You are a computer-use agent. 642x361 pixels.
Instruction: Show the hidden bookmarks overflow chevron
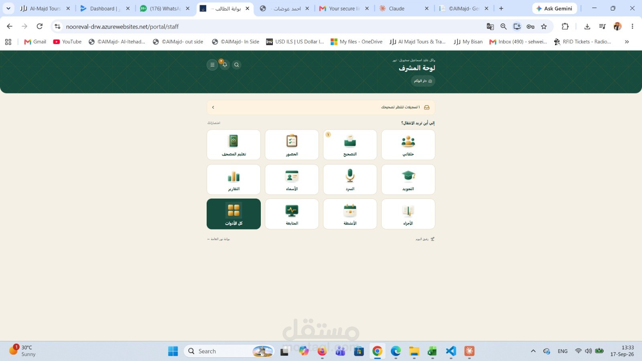627,42
